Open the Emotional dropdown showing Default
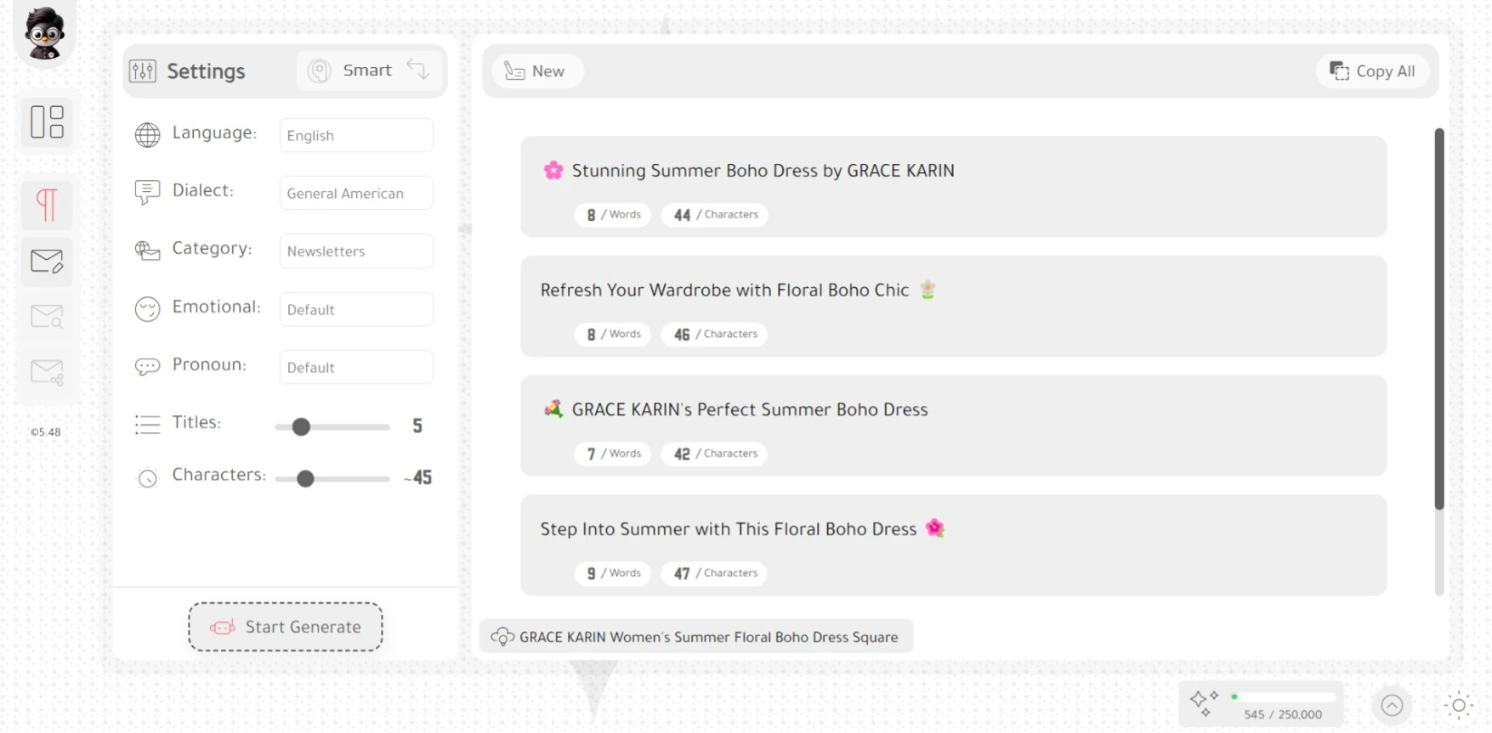Screen dimensions: 1492x733 [x=356, y=309]
